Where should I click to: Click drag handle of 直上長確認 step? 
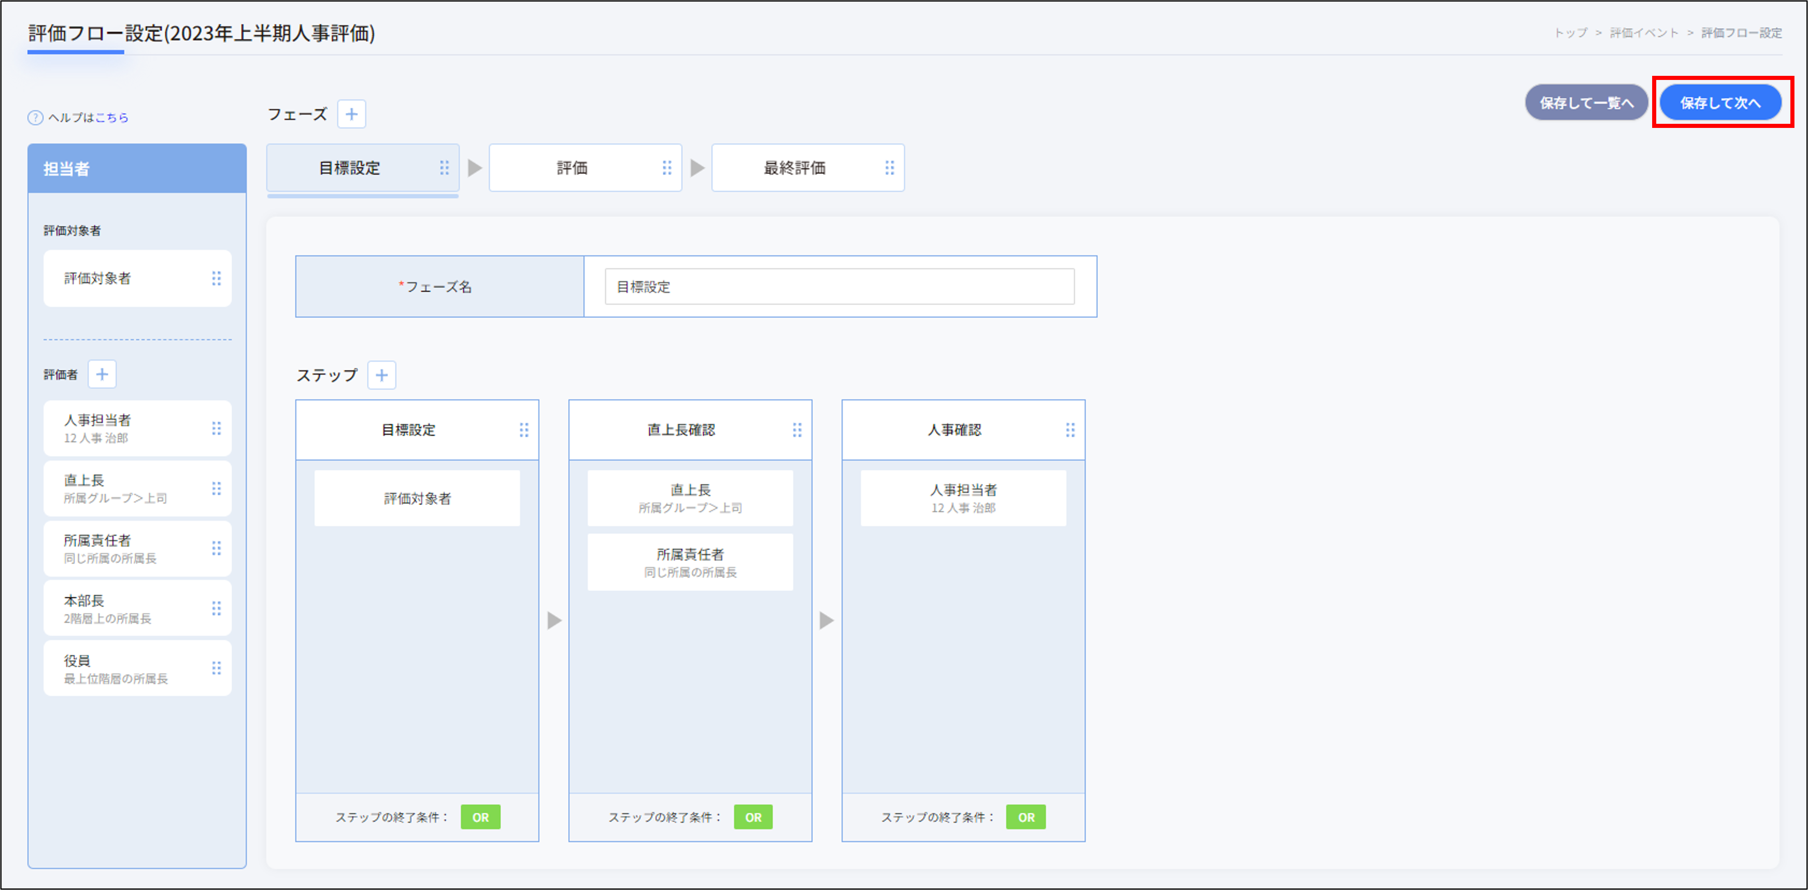pos(797,430)
